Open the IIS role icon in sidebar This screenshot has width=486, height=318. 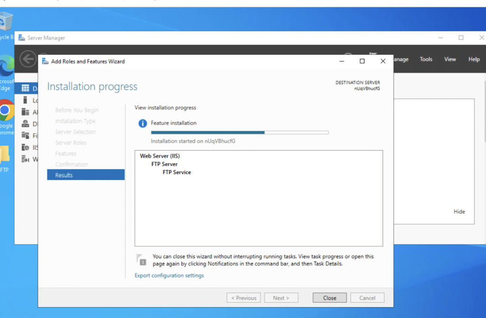pos(26,147)
